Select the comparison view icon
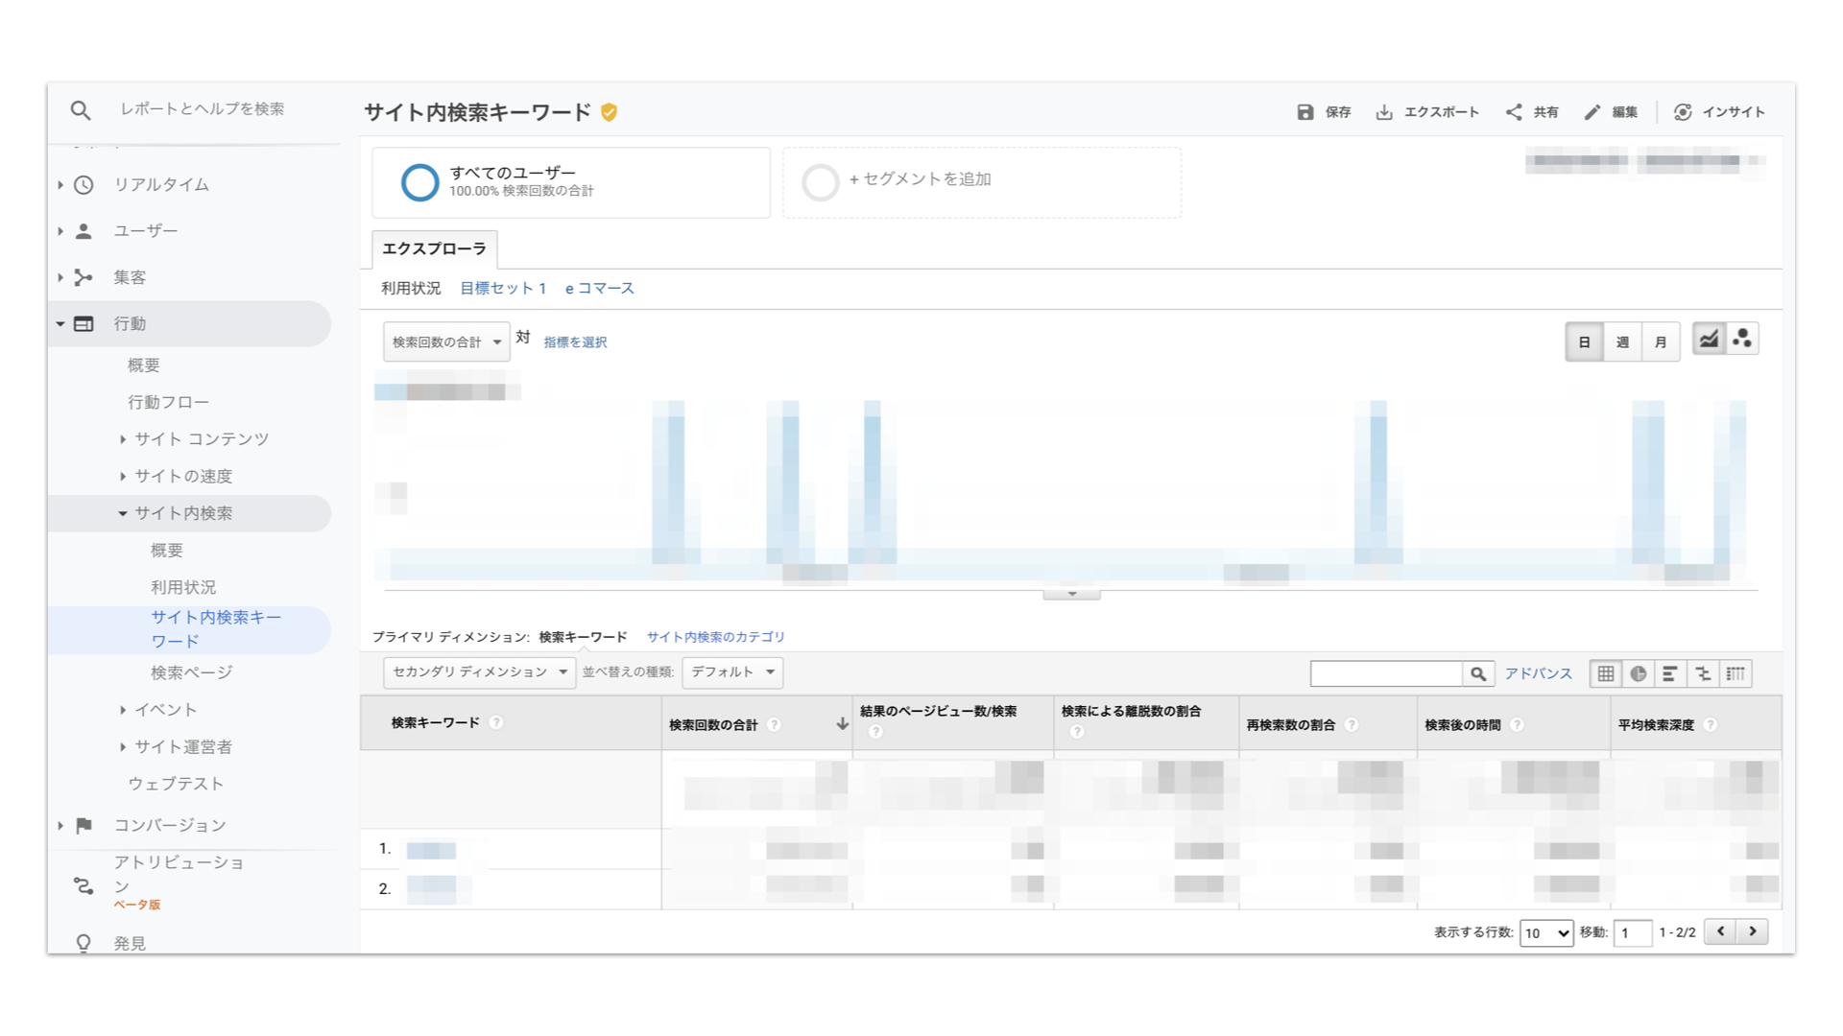Screen dimensions: 1843x1036 (1703, 674)
